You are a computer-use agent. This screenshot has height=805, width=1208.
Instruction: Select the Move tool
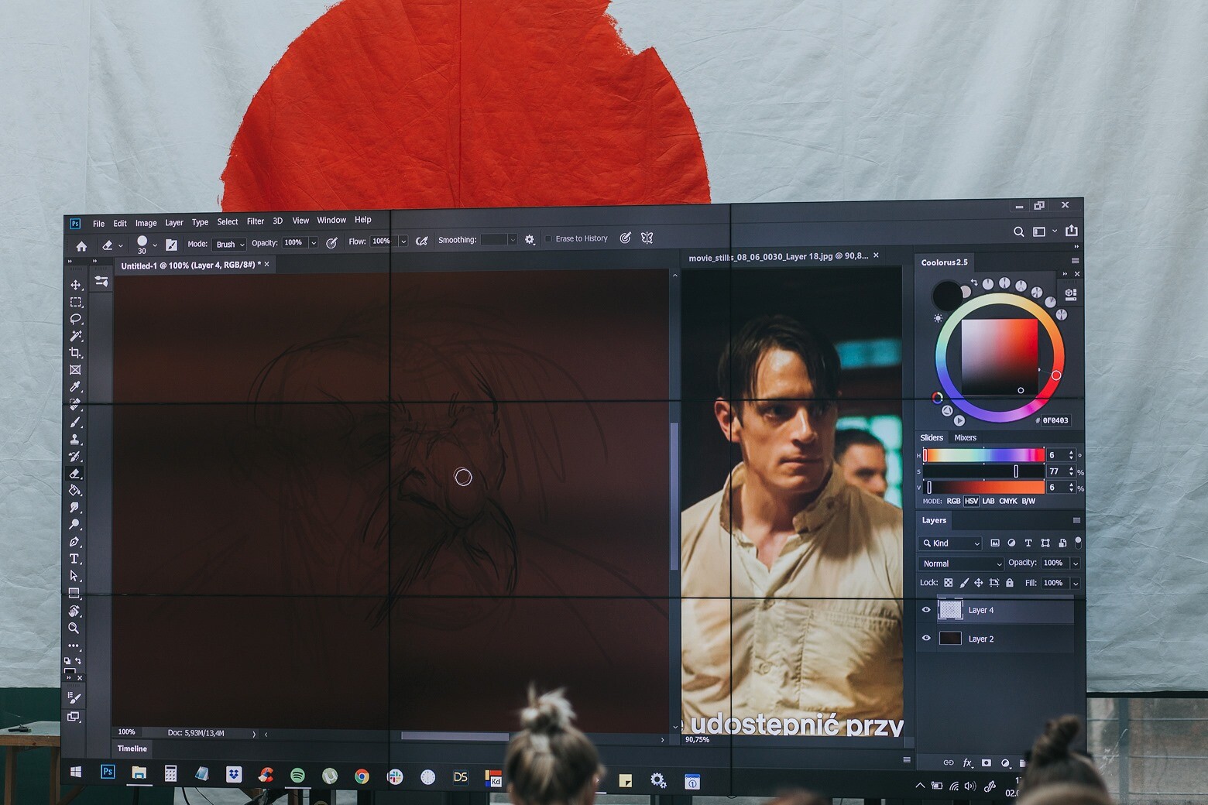click(x=76, y=285)
